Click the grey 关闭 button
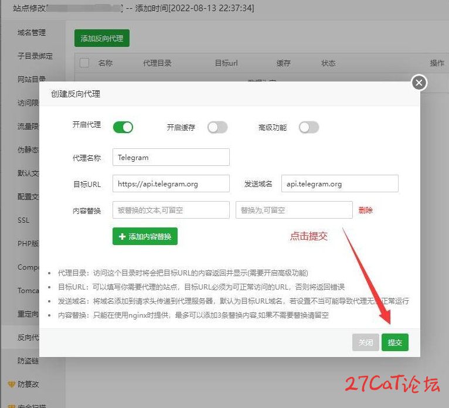 coord(366,342)
